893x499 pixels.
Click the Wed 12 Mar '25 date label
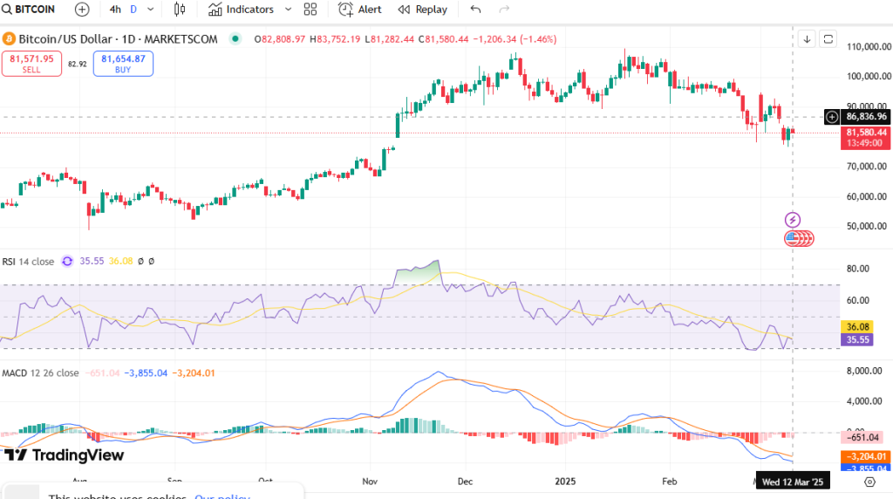coord(792,482)
